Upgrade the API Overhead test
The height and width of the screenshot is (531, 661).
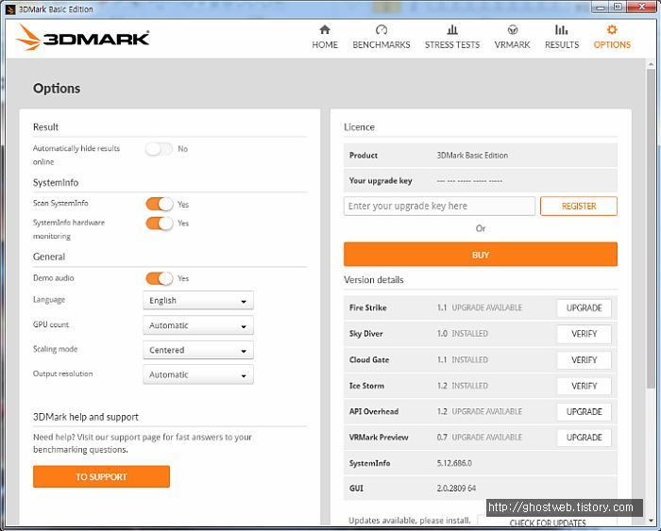(x=584, y=412)
